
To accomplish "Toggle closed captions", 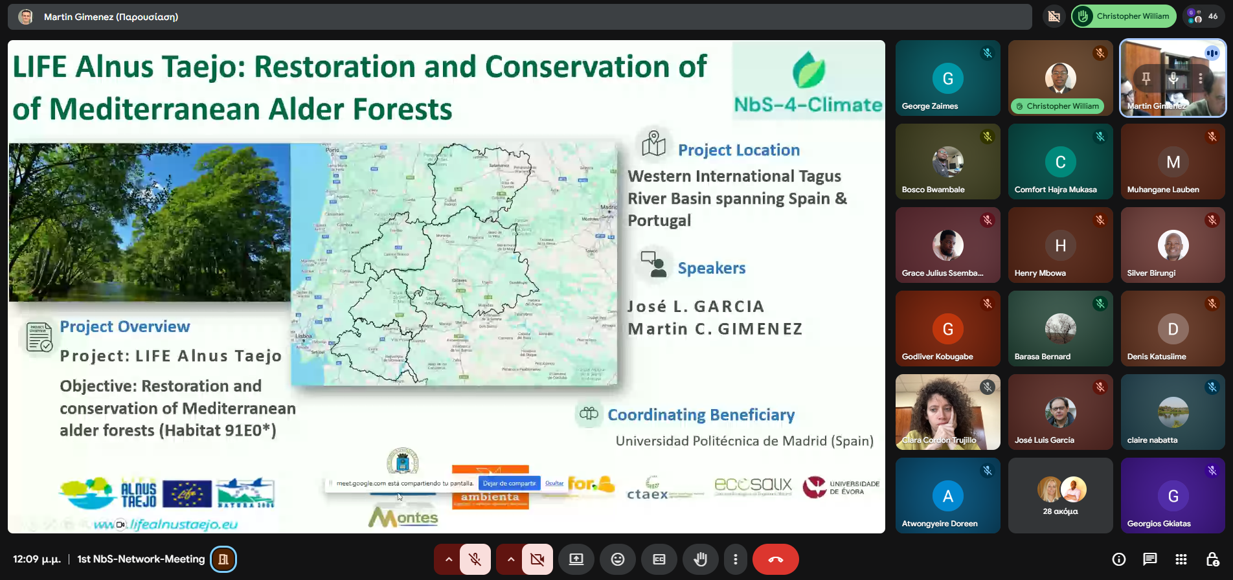I will coord(659,559).
